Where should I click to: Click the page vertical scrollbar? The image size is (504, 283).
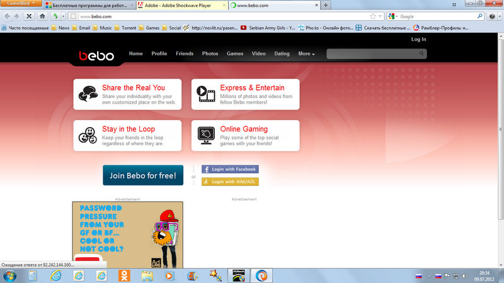(500, 129)
